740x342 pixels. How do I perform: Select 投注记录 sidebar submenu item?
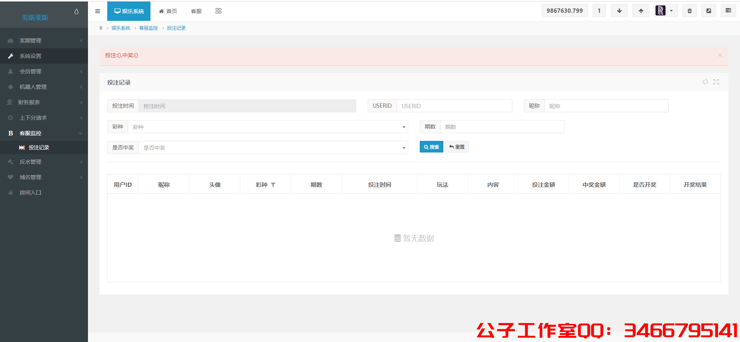tap(44, 147)
